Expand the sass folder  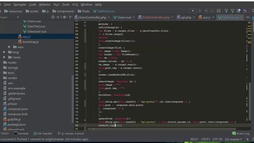(9, 47)
